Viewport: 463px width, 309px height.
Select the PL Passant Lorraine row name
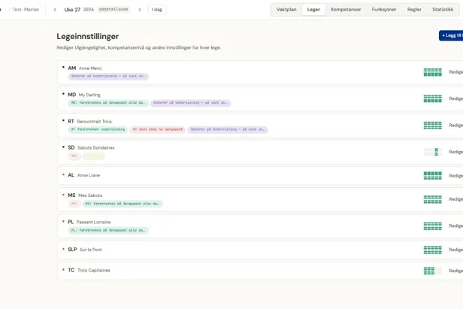coord(89,222)
